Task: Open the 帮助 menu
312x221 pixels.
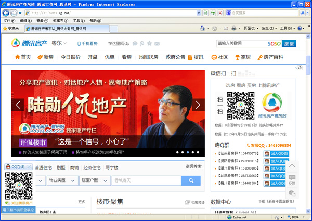Action: pyautogui.click(x=95, y=21)
